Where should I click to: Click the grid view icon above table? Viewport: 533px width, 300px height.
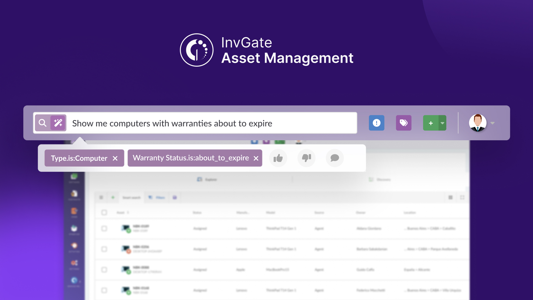(451, 197)
